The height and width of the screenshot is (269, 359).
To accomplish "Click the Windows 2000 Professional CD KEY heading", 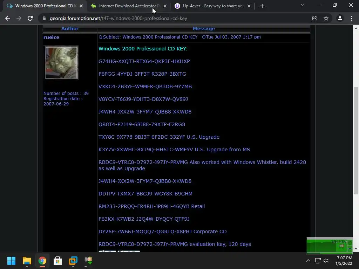I will [143, 49].
